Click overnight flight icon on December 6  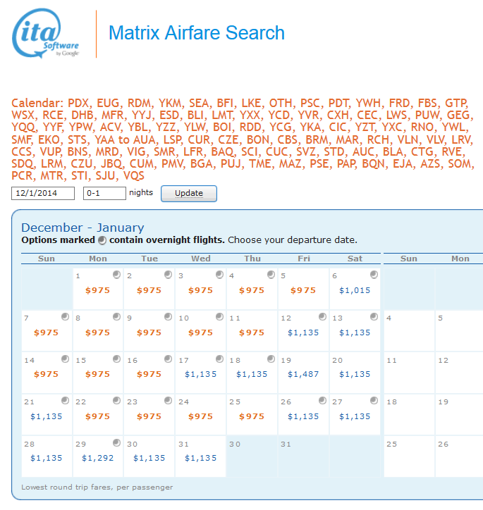pos(374,275)
